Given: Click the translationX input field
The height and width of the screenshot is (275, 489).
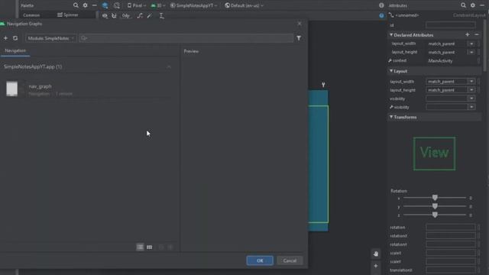Looking at the screenshot, I should (451, 270).
